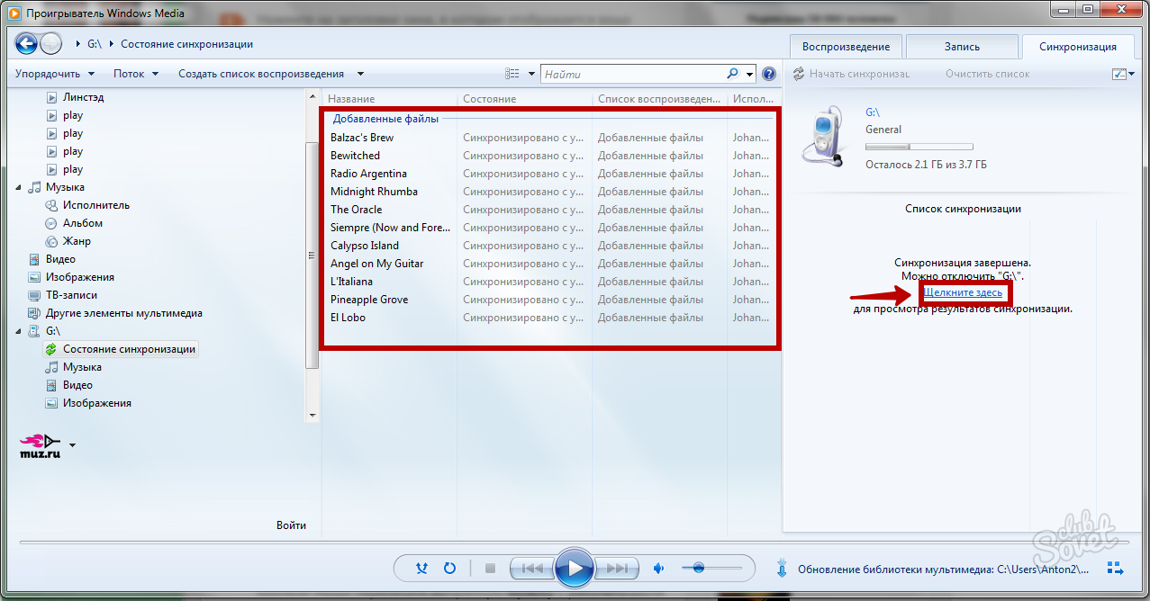Open the Поток dropdown menu
This screenshot has height=601, width=1150.
click(x=135, y=74)
